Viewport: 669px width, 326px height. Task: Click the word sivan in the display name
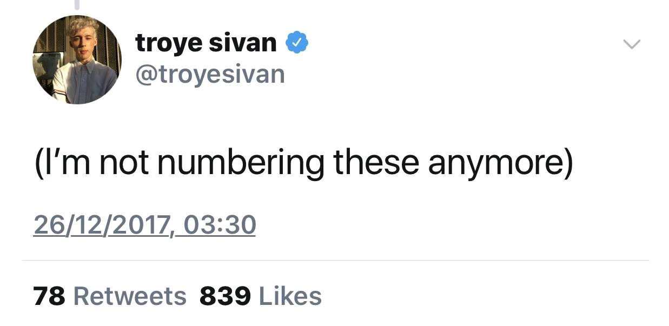[x=243, y=42]
